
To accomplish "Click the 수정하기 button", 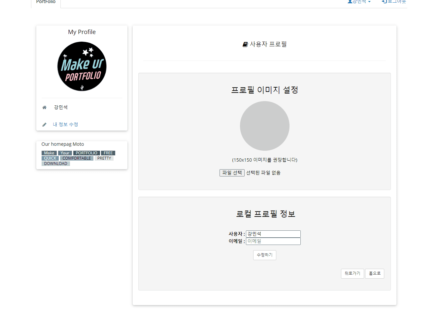I will pyautogui.click(x=265, y=255).
